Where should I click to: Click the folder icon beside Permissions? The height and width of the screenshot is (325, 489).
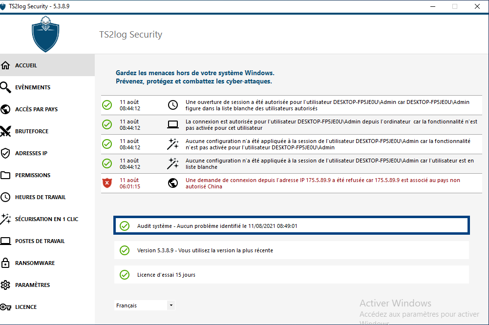[5, 175]
